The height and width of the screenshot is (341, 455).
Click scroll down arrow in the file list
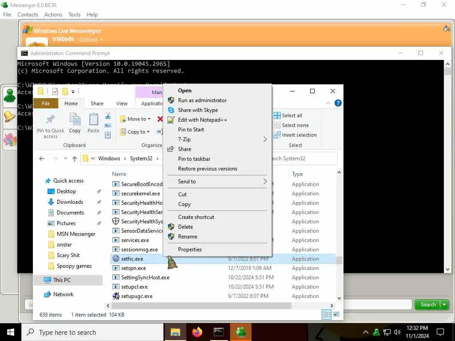tap(339, 298)
